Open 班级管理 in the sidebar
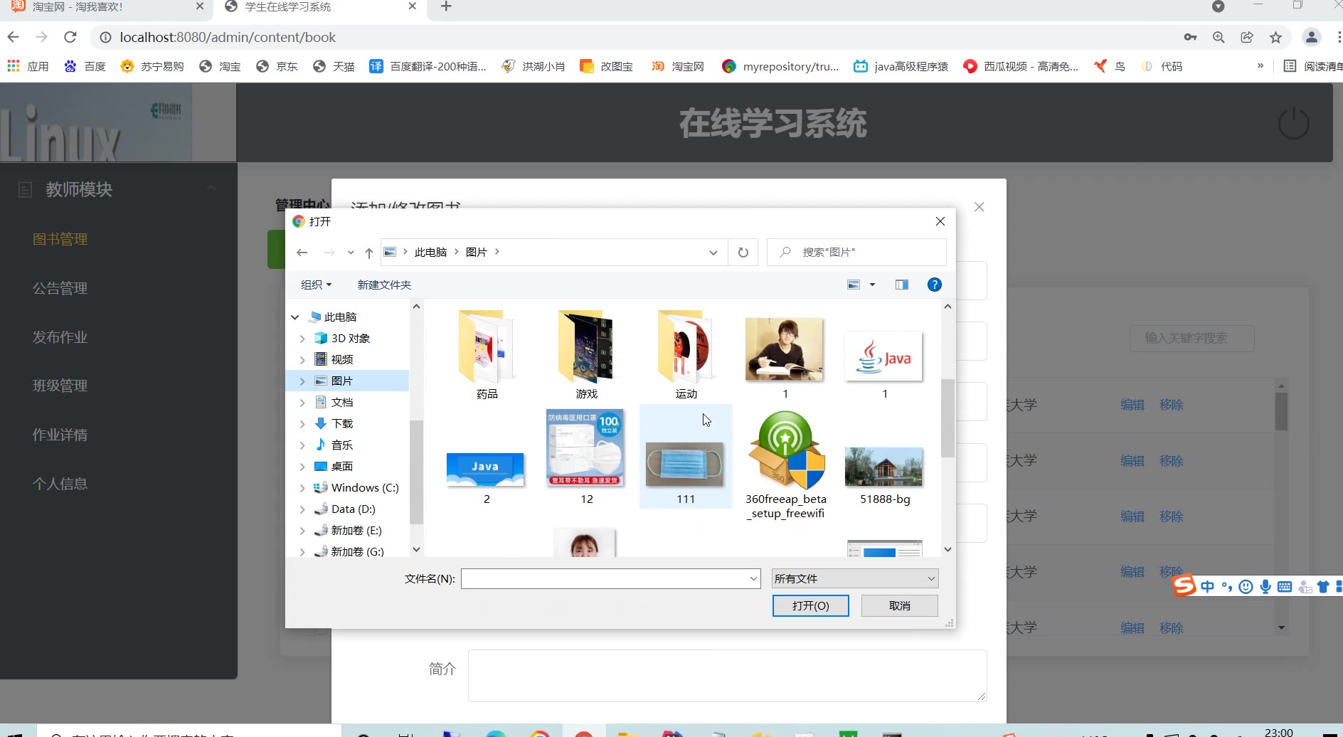This screenshot has height=737, width=1343. click(x=60, y=386)
